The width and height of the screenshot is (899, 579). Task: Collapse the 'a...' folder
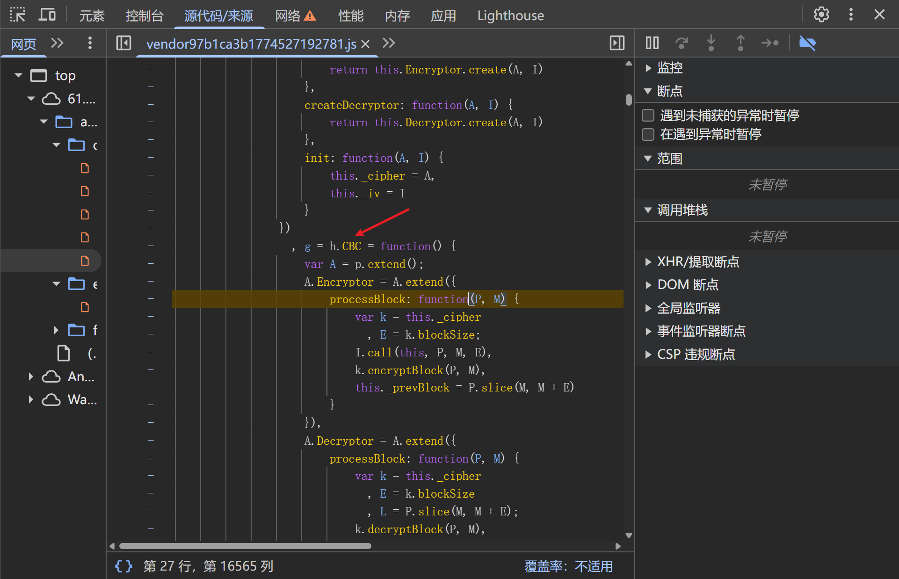click(44, 122)
